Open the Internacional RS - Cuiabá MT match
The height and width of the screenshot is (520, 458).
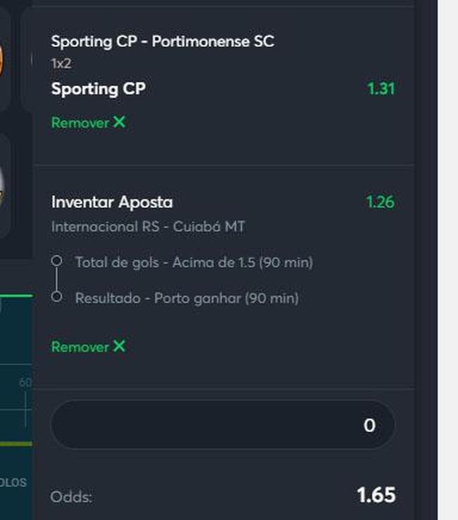(148, 227)
